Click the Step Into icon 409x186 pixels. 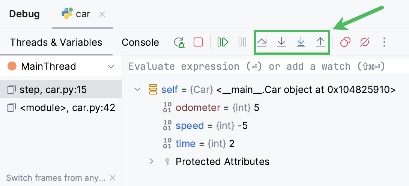coord(281,42)
